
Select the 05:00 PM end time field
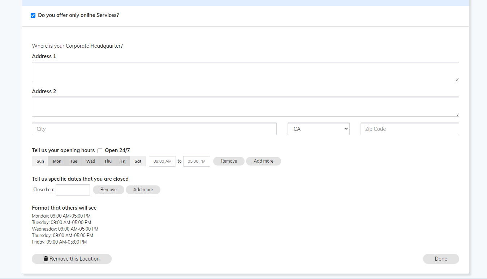[197, 161]
